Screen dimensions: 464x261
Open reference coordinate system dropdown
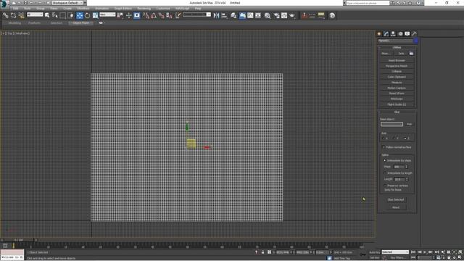tap(107, 14)
